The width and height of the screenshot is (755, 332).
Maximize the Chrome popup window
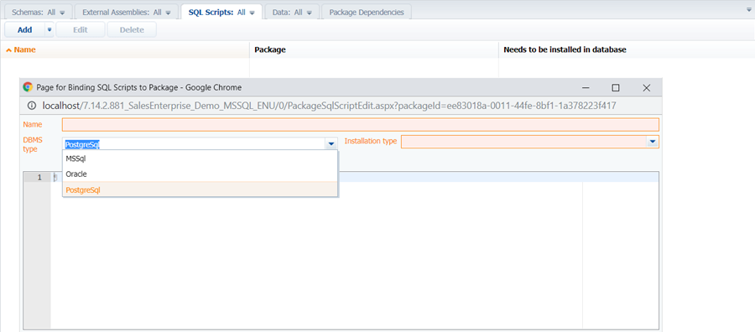(616, 87)
